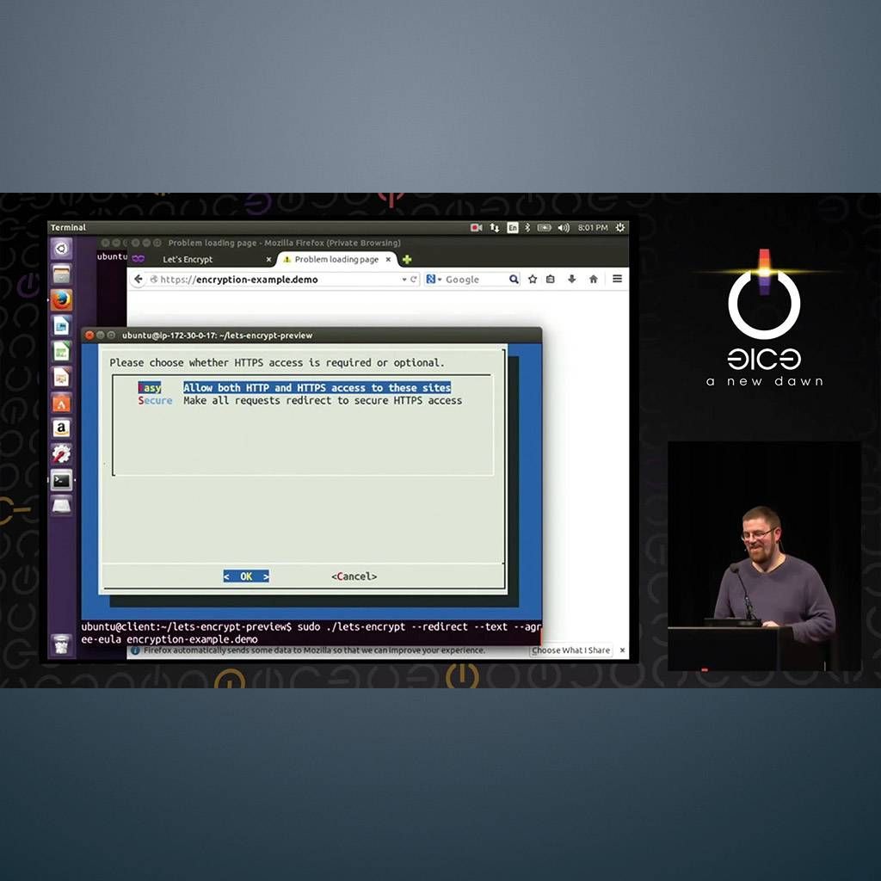Open the Firefox hamburger menu
Viewport: 881px width, 881px height.
click(x=617, y=280)
